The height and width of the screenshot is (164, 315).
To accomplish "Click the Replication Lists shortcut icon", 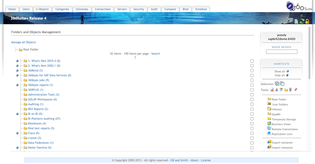I will (269, 134).
